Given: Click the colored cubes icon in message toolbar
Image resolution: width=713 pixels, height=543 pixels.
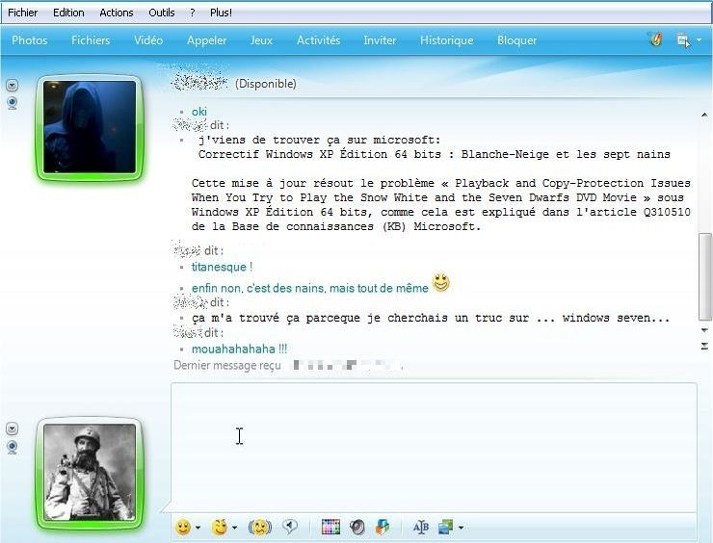Looking at the screenshot, I should point(383,527).
